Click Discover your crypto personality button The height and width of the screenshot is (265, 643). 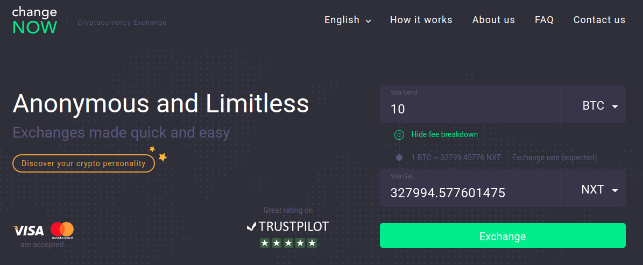pyautogui.click(x=83, y=163)
